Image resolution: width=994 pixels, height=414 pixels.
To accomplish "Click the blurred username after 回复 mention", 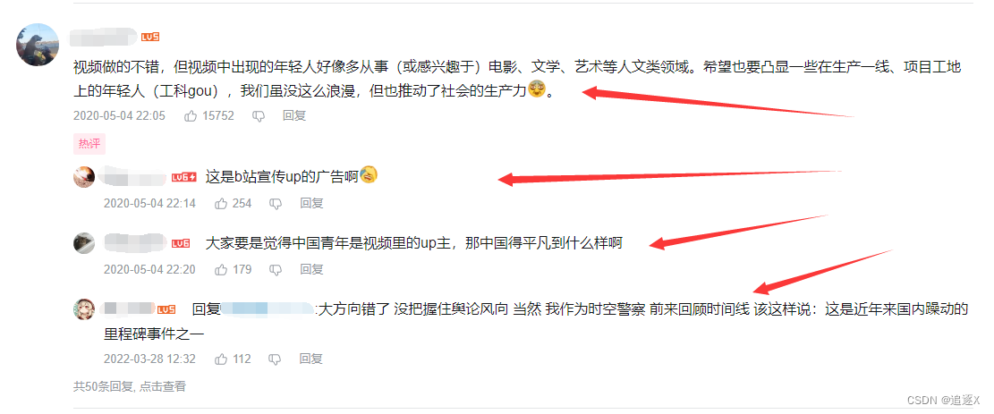I will click(268, 309).
